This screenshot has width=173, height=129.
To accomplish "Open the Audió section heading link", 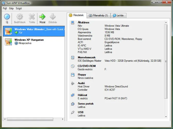I will click(x=81, y=83).
